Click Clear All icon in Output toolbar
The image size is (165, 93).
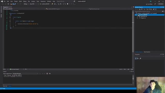click(47, 74)
